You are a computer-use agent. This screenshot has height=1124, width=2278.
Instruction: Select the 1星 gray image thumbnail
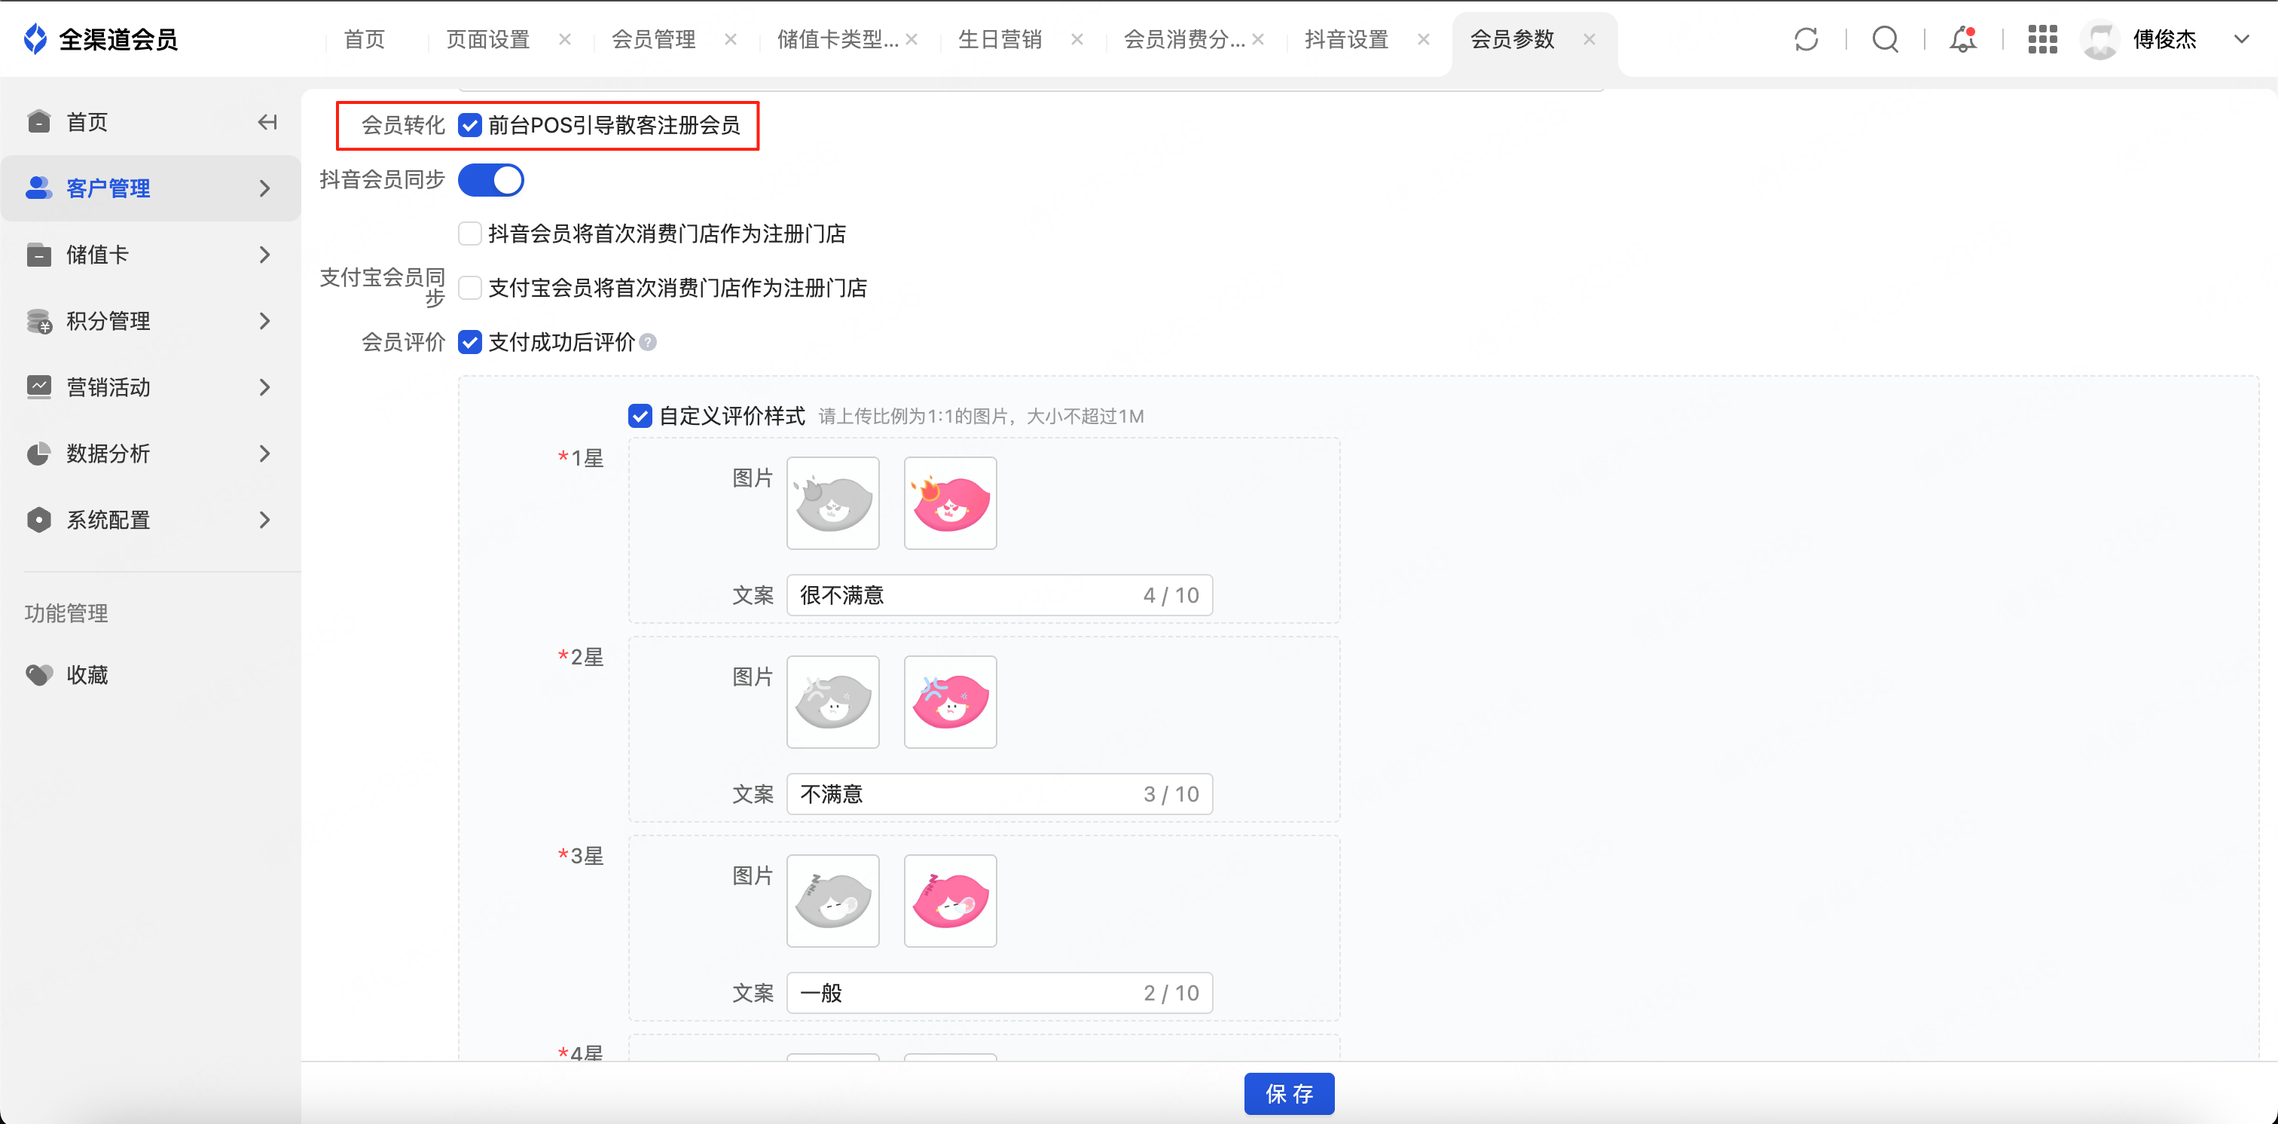point(833,503)
